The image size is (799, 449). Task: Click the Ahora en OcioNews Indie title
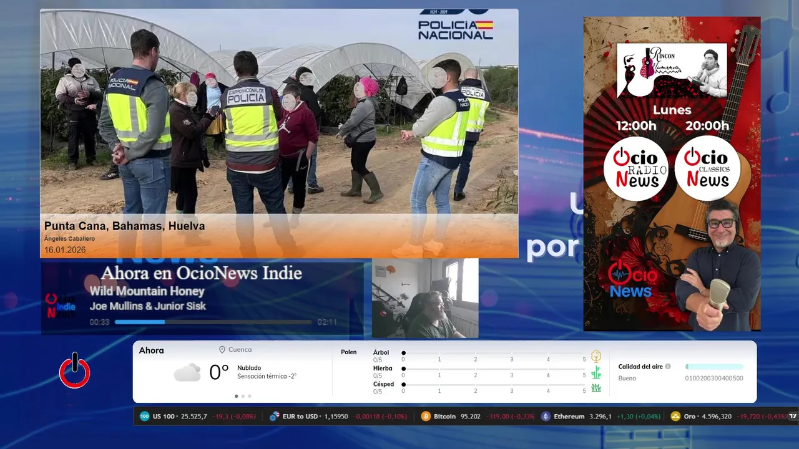201,273
